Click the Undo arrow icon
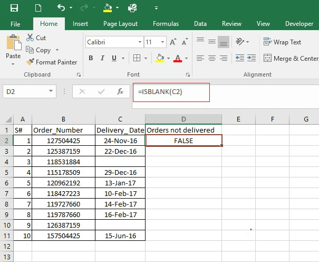This screenshot has height=262, width=319. tap(61, 8)
